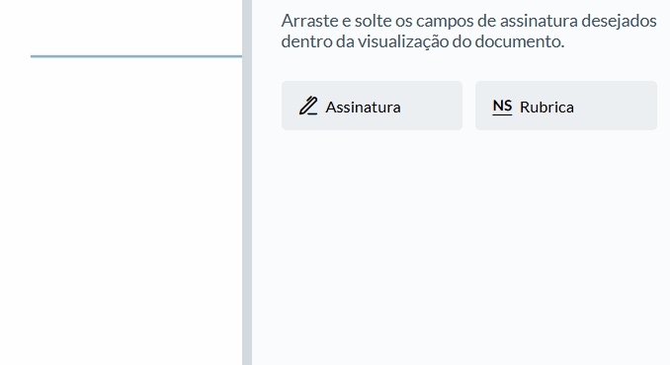Click the blank document area below the blue line
670x365 pixels.
coord(121,211)
